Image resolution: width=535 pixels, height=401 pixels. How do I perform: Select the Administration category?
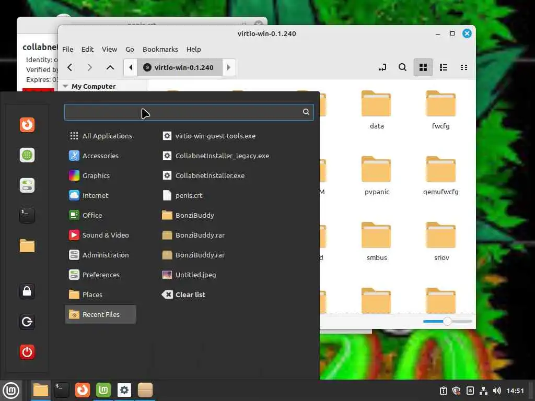tap(100, 255)
